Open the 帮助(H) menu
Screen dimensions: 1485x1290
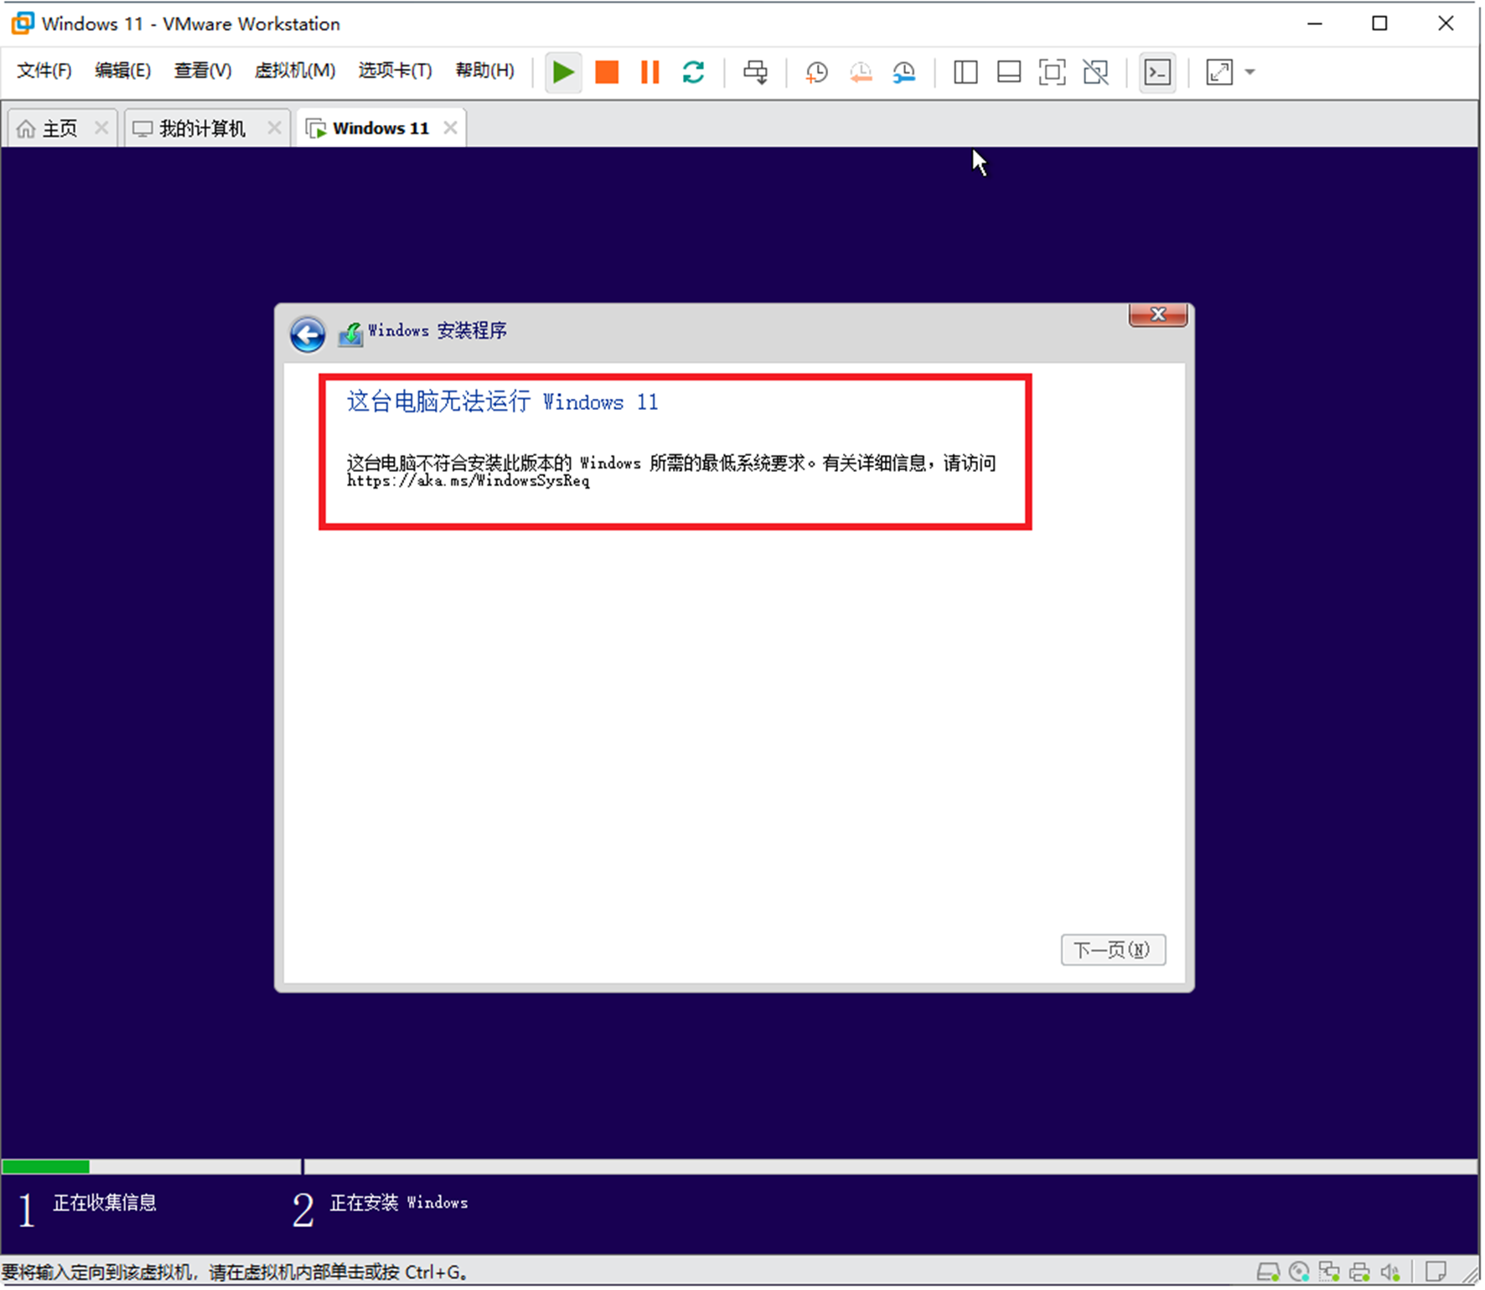[x=484, y=71]
